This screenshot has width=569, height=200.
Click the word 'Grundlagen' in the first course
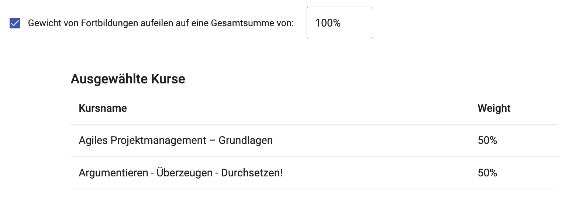pyautogui.click(x=246, y=141)
